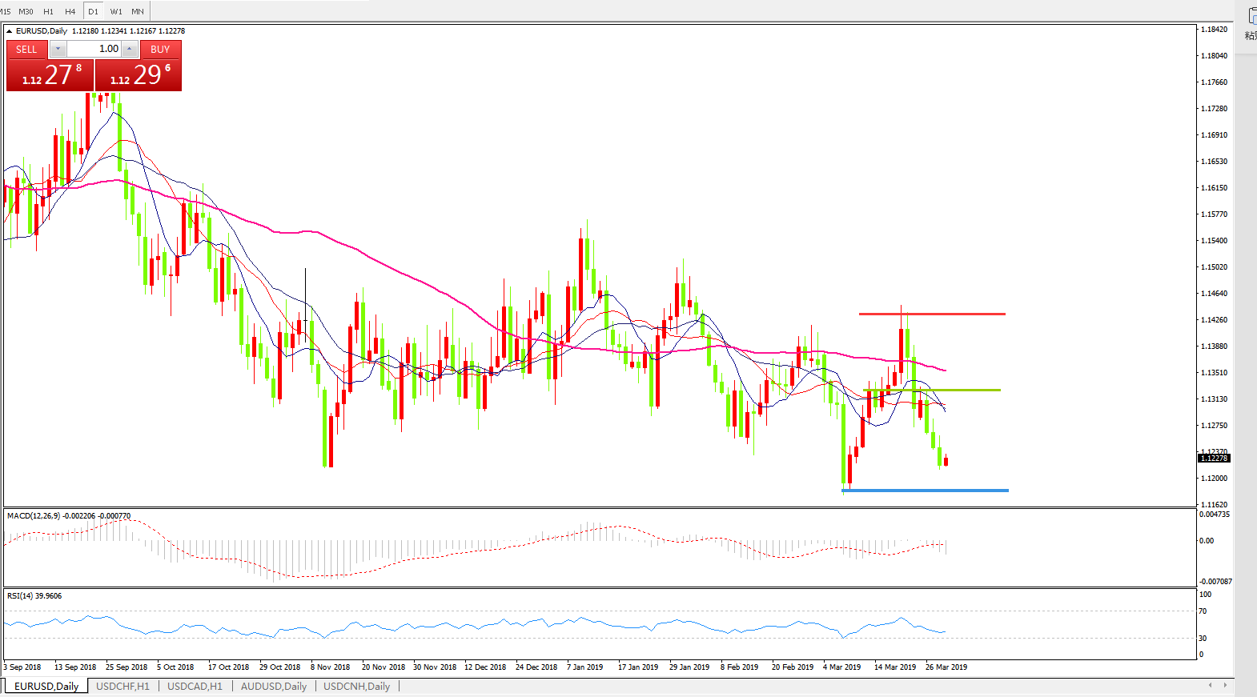Select the blue support line on chart

coord(925,490)
